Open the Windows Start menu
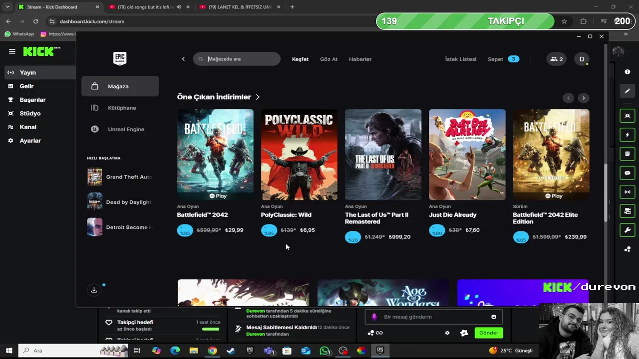 coord(8,351)
